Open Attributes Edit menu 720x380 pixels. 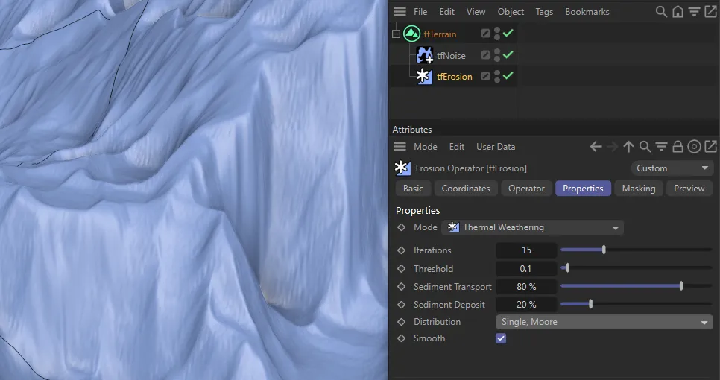(x=456, y=146)
